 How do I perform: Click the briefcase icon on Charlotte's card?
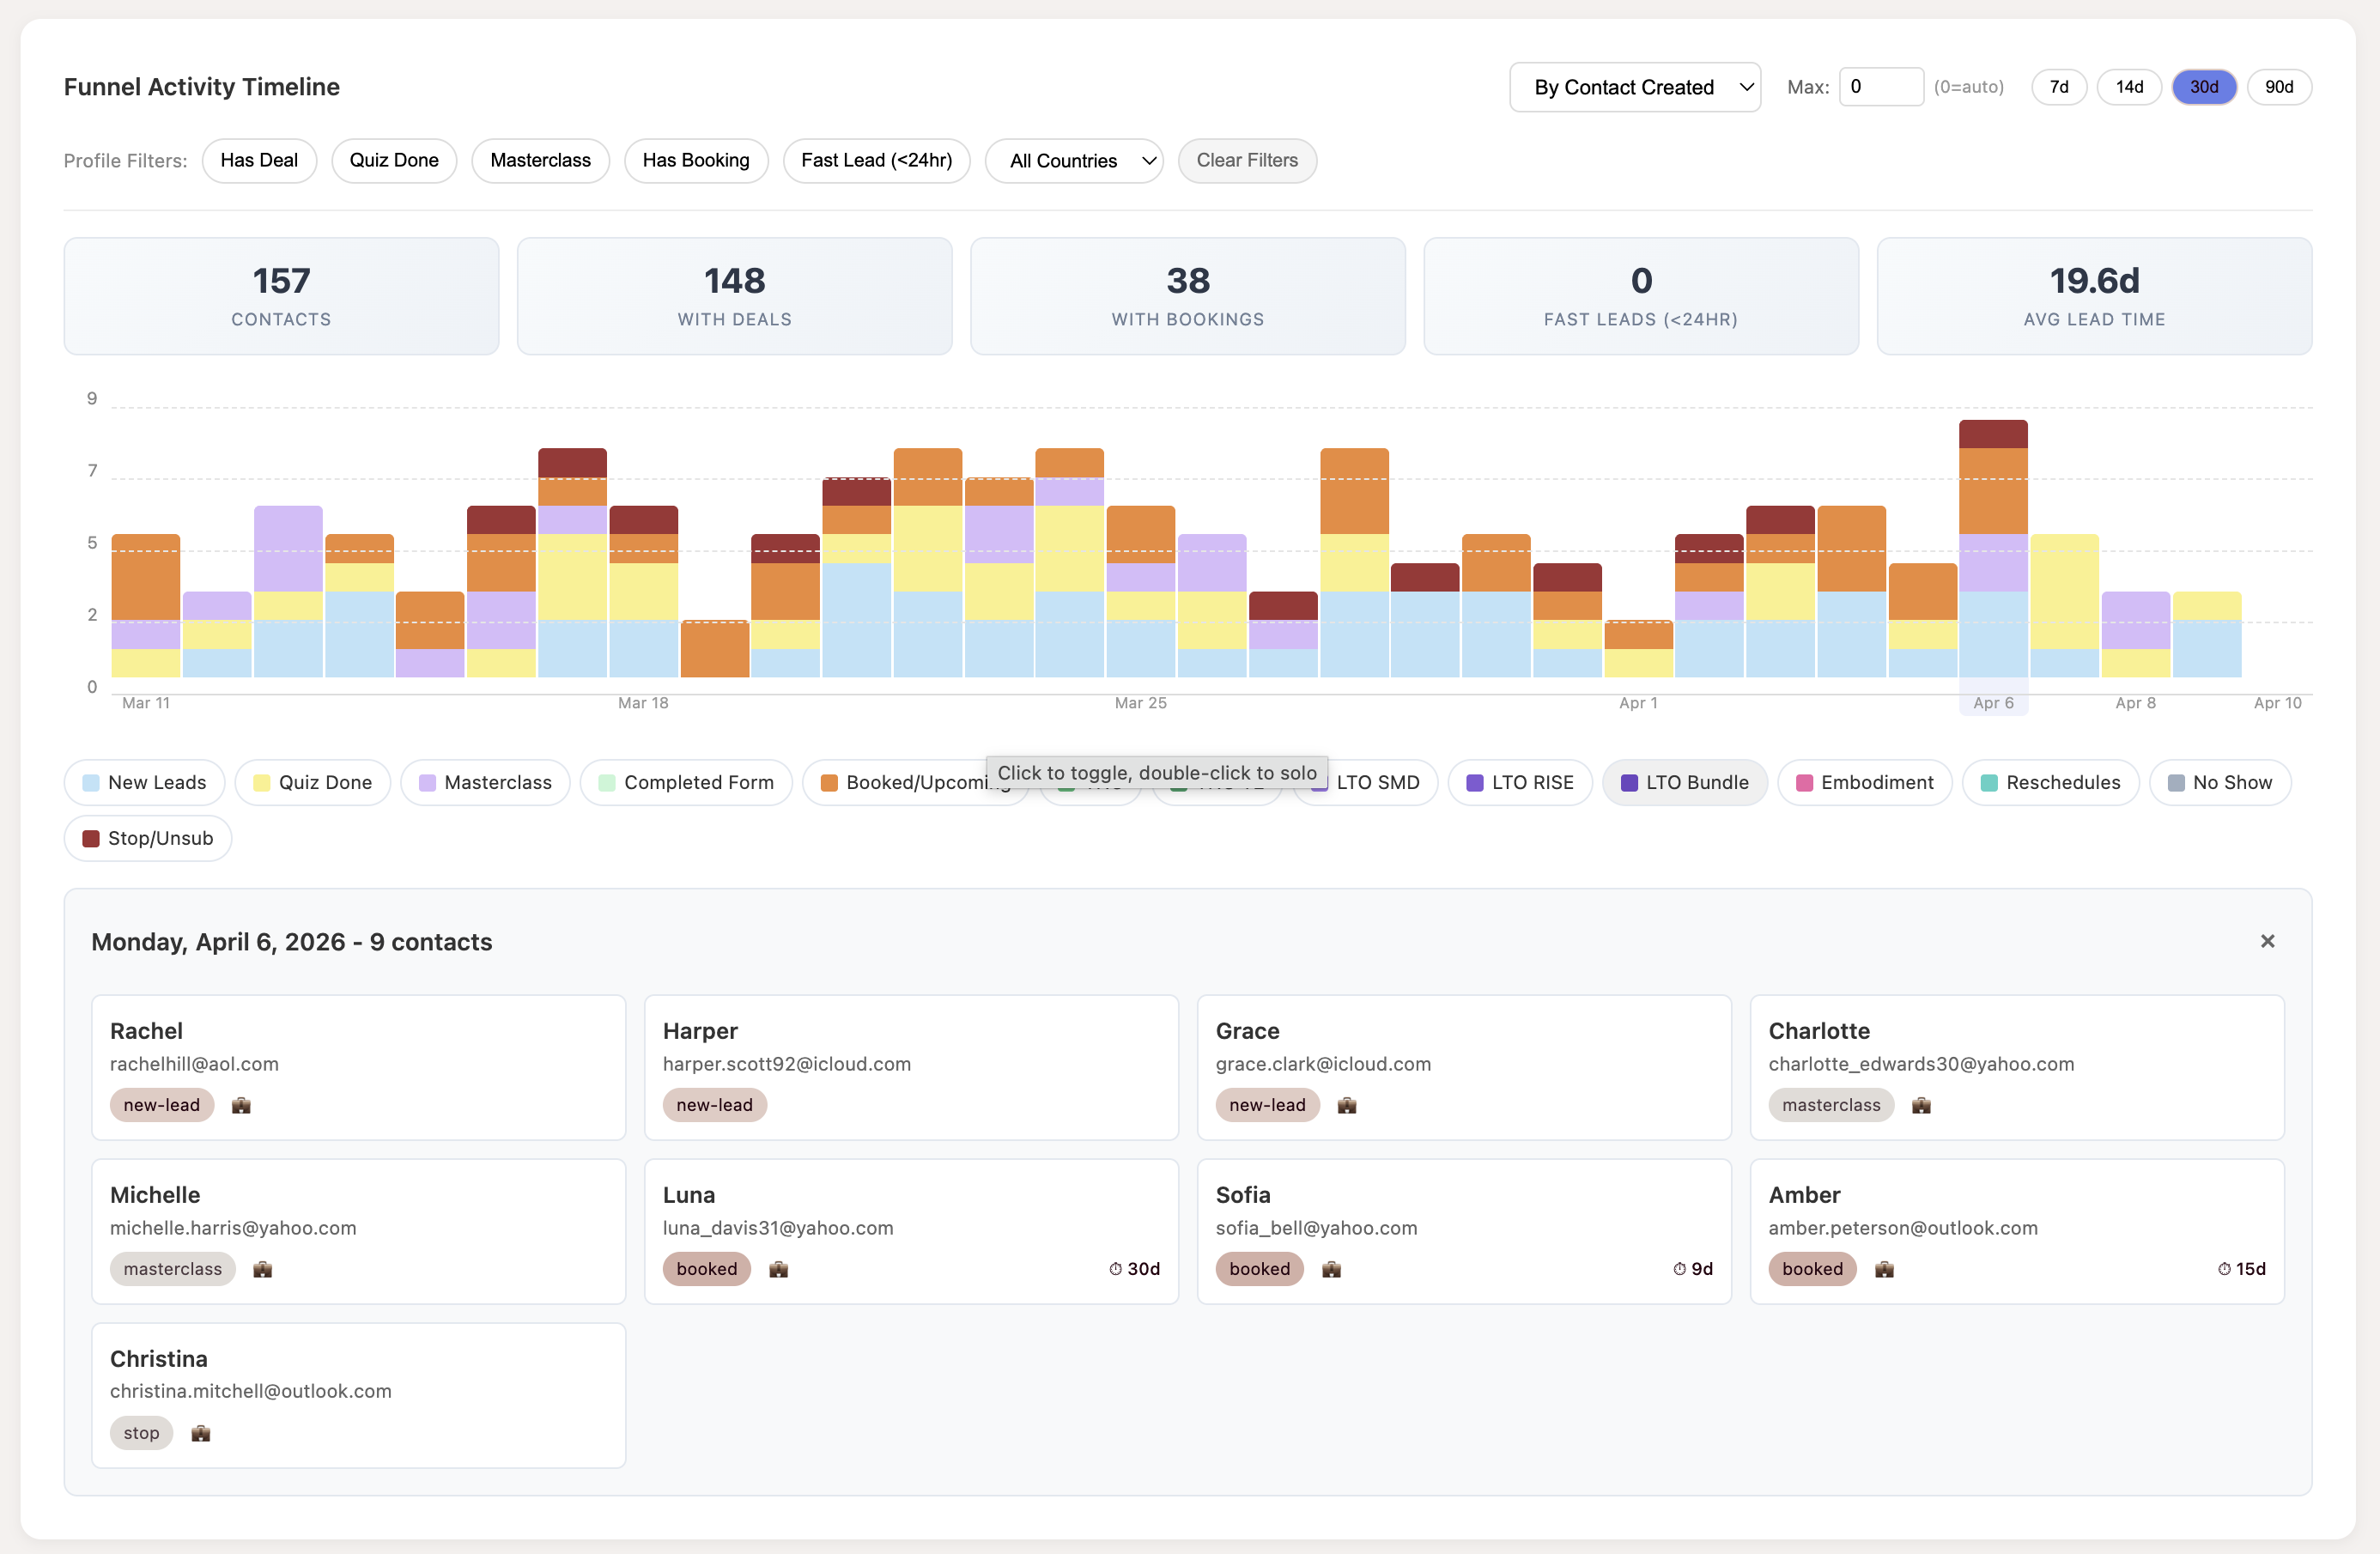[1921, 1105]
